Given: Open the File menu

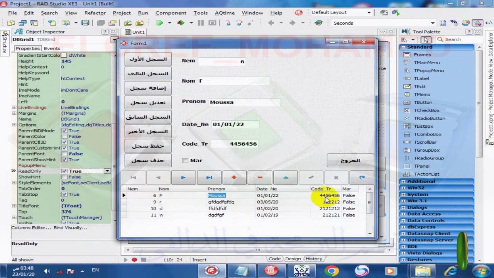Looking at the screenshot, I should [x=12, y=13].
